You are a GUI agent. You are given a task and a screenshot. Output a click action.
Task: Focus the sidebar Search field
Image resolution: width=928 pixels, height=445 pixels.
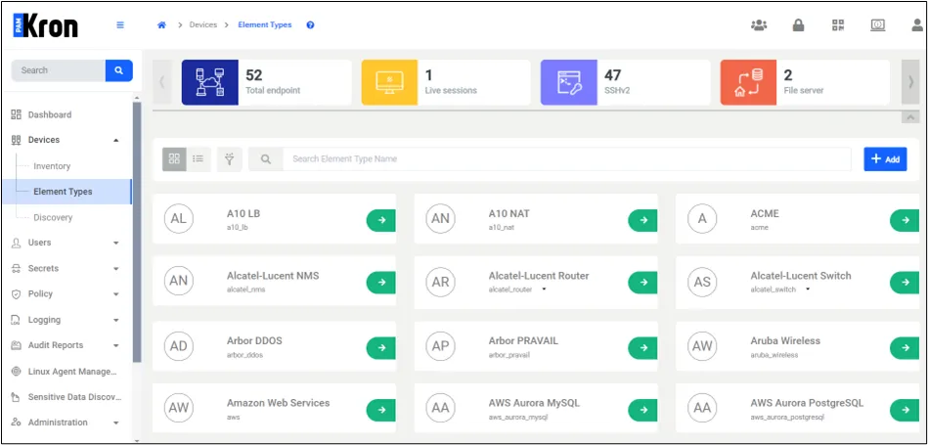coord(59,70)
